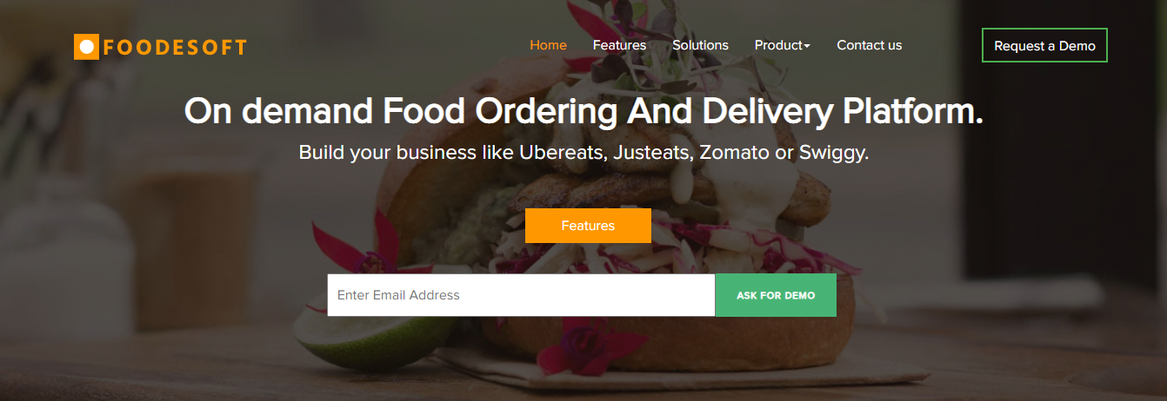Click the word Ubereats in the subheading
This screenshot has height=401, width=1167.
point(561,153)
